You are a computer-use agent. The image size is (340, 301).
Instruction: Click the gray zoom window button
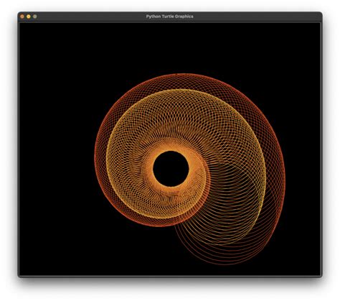(35, 17)
